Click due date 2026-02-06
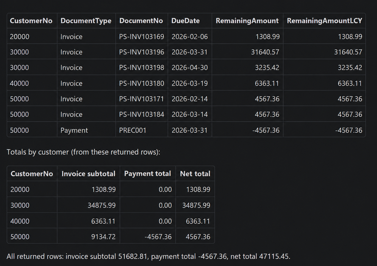The image size is (377, 266). [x=190, y=37]
